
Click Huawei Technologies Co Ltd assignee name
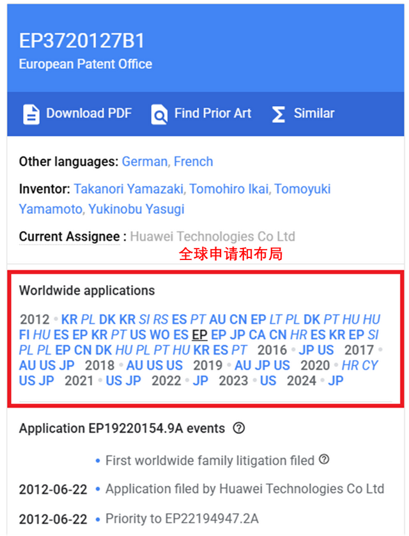(212, 236)
